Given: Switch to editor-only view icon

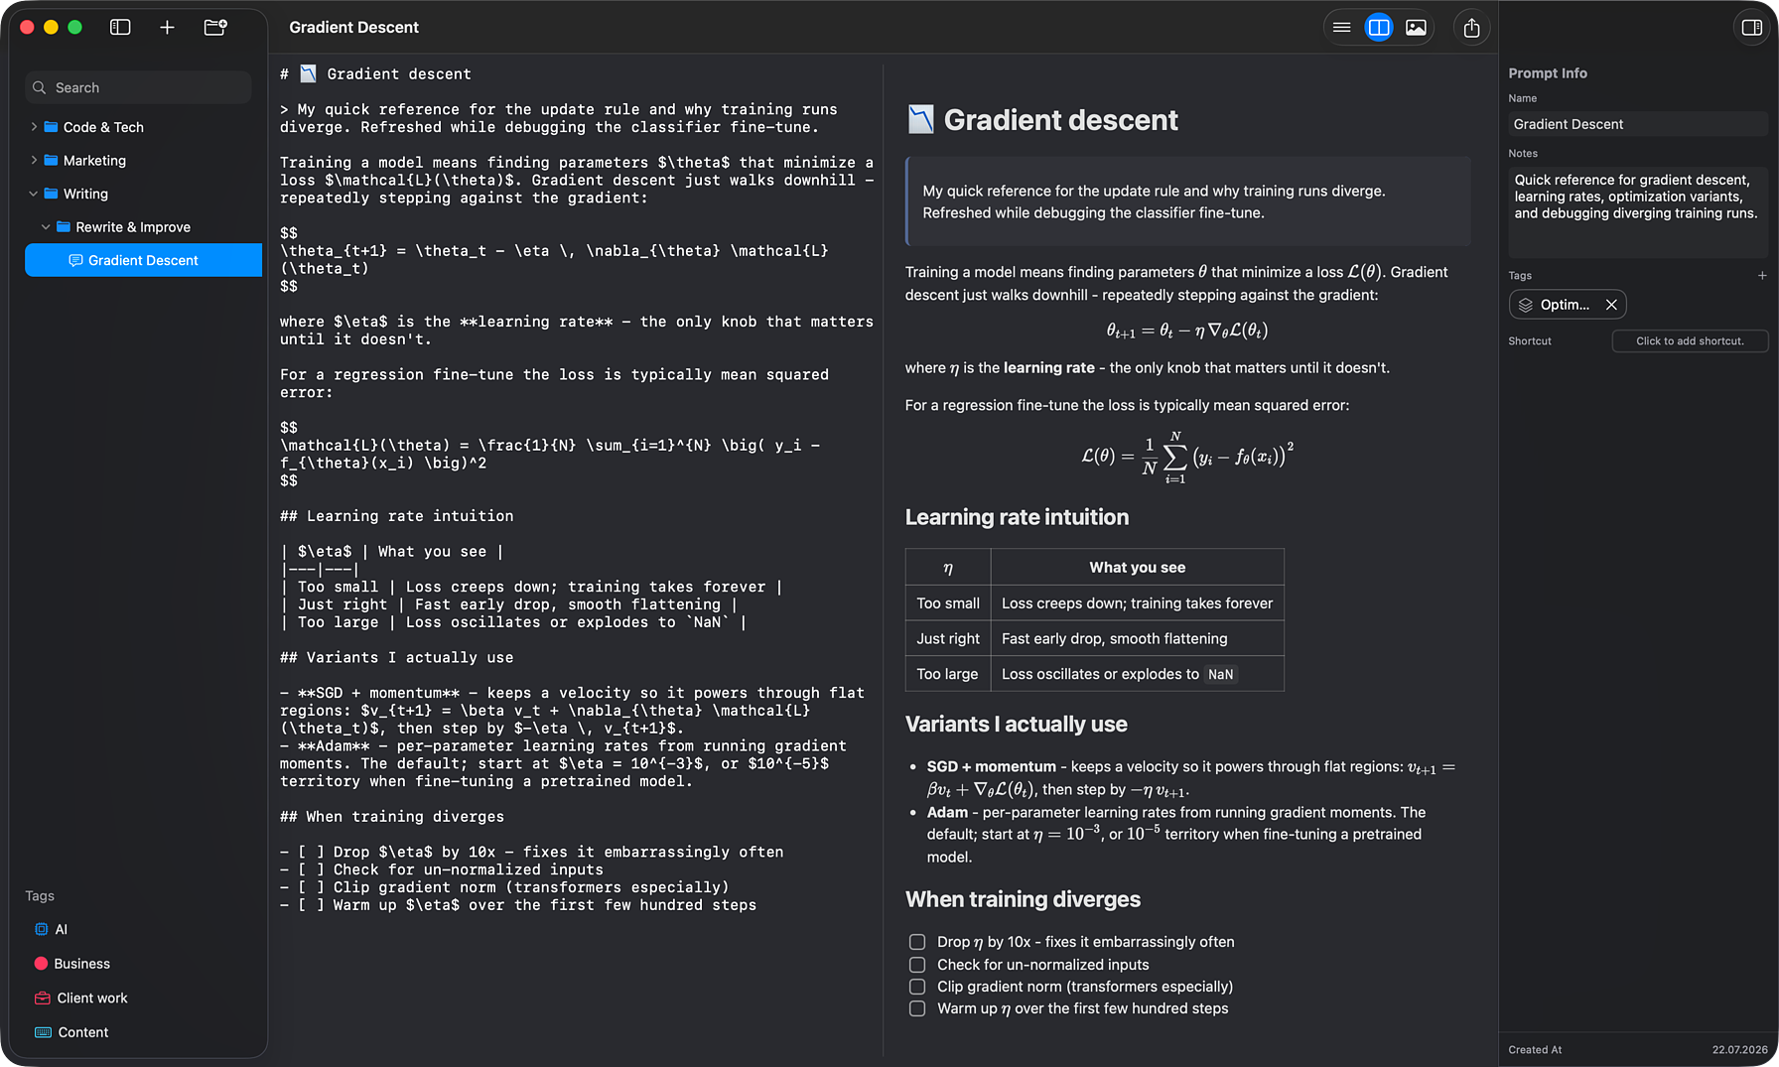Looking at the screenshot, I should [x=1341, y=28].
